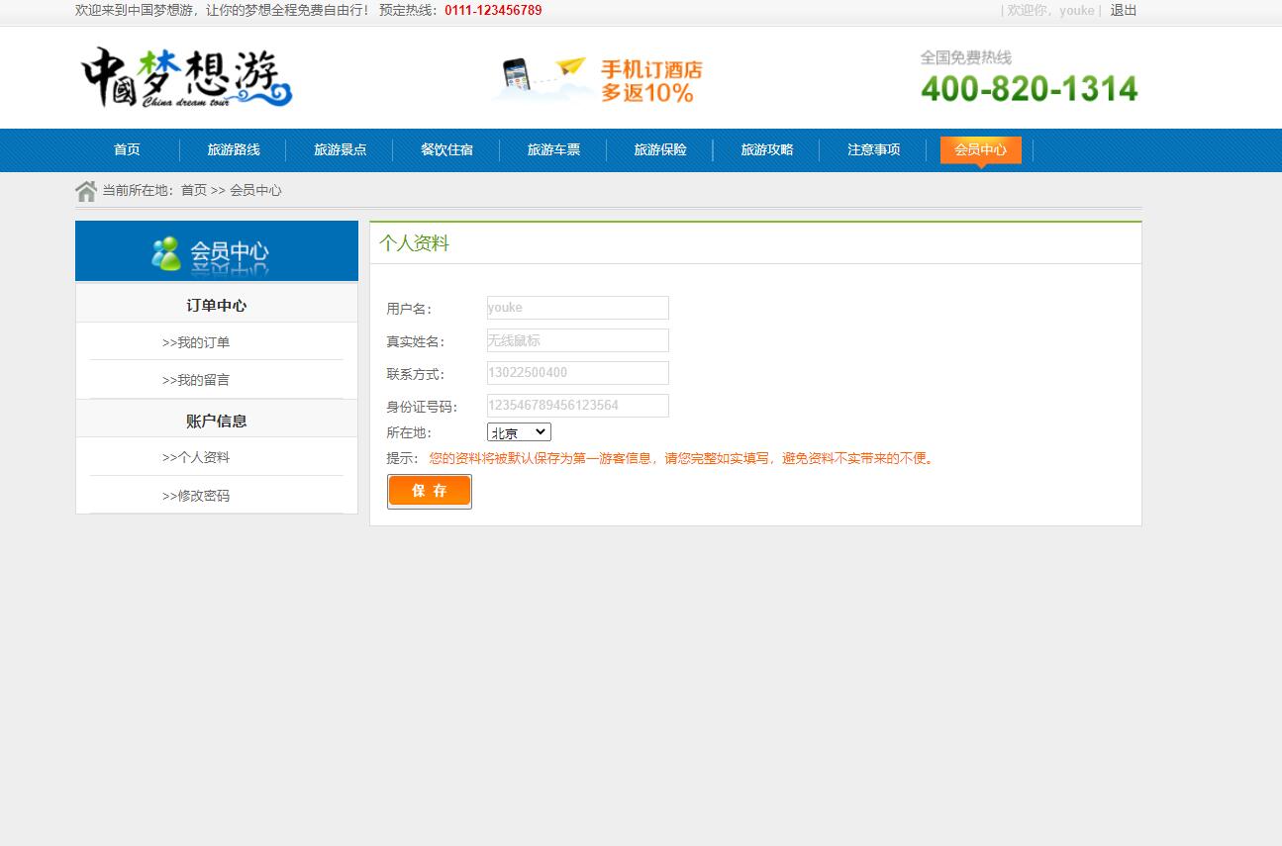Click the home icon beside the breadcrumb
This screenshot has height=846, width=1282.
[86, 191]
